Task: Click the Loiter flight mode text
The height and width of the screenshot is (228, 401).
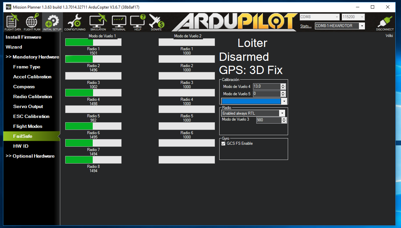Action: point(252,43)
